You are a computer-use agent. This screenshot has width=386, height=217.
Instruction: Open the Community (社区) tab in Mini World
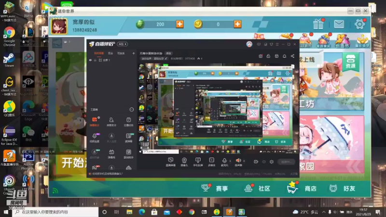click(x=258, y=188)
